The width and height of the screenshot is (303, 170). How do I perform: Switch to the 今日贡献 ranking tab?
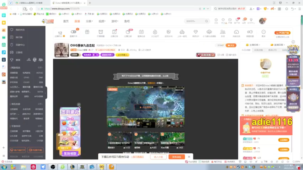246,50
